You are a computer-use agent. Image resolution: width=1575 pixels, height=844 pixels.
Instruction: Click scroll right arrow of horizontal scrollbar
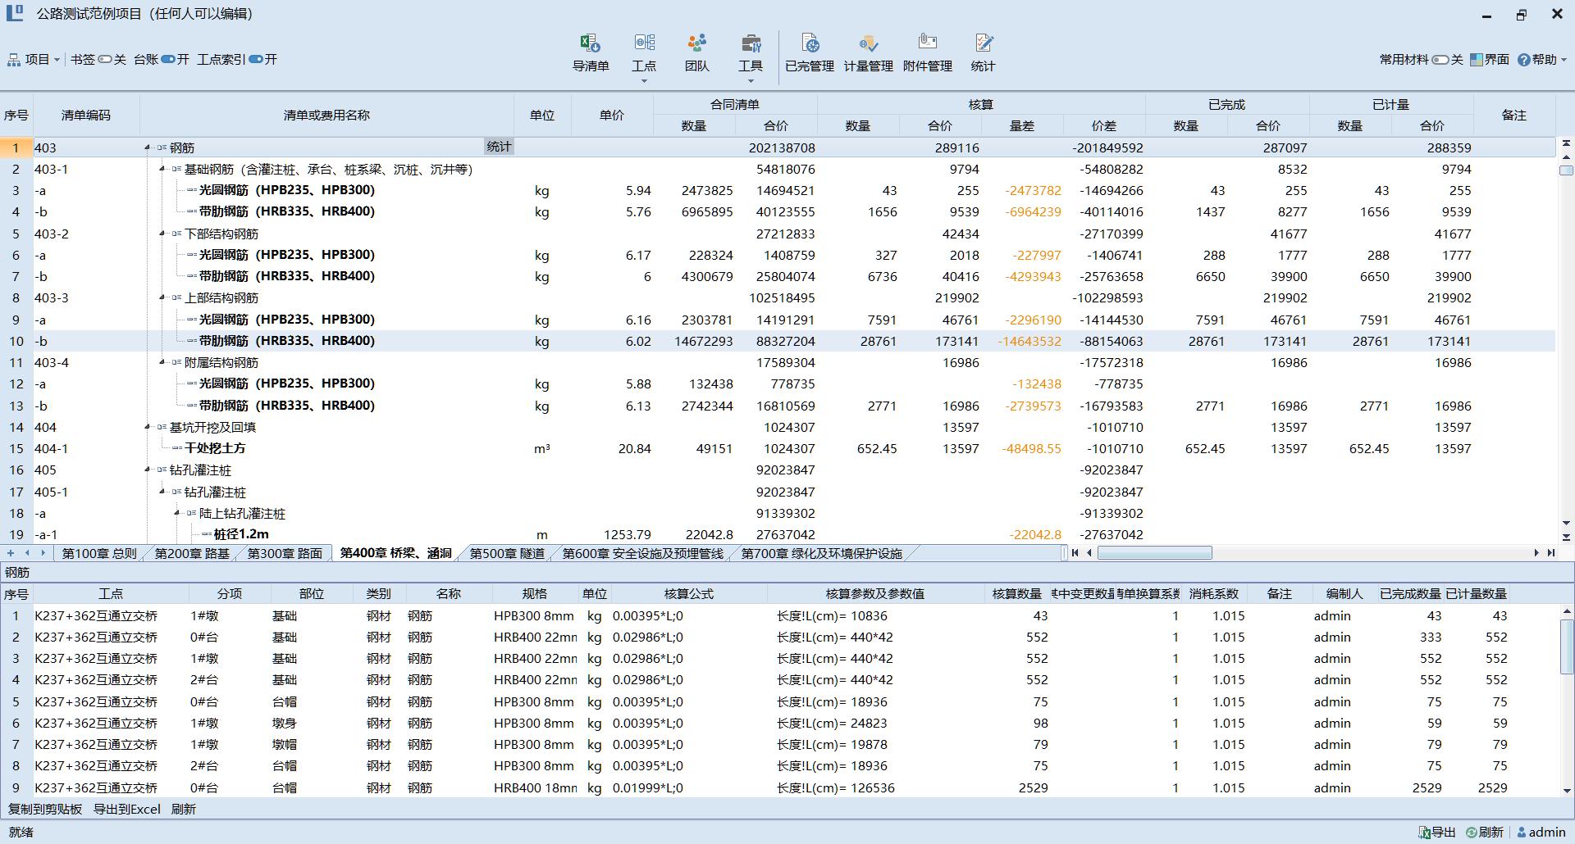click(x=1536, y=553)
